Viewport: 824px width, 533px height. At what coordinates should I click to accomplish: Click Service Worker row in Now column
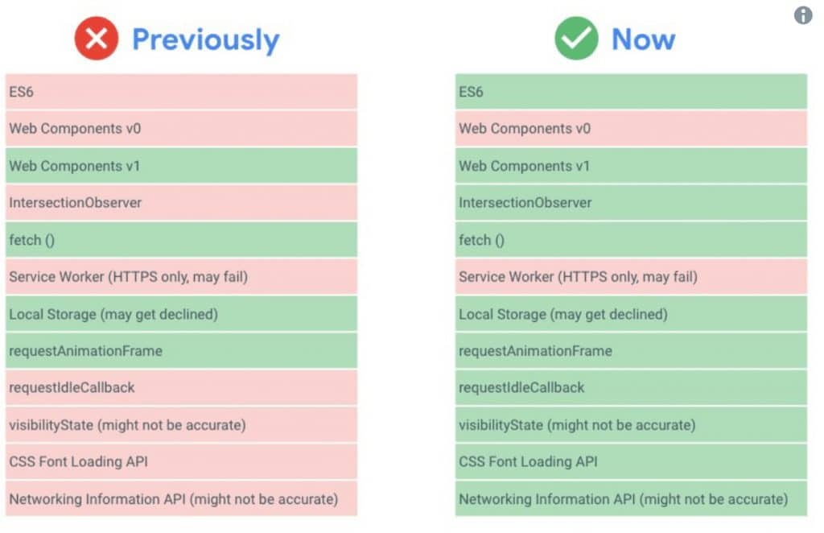point(631,276)
